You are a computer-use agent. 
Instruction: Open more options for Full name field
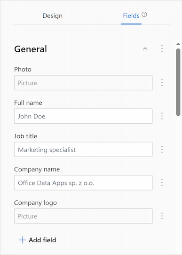point(162,116)
